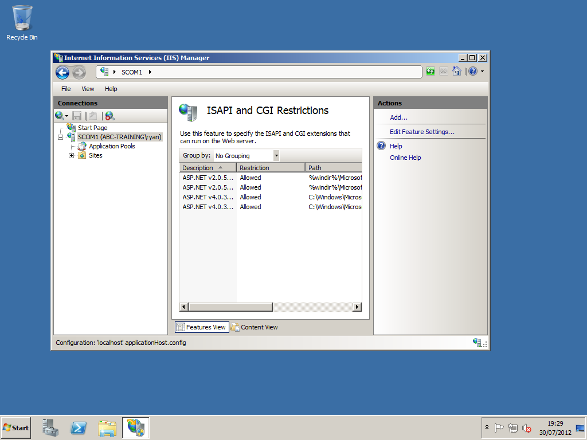Click the left arrow of the horizontal scrollbar
The width and height of the screenshot is (587, 440).
click(183, 307)
